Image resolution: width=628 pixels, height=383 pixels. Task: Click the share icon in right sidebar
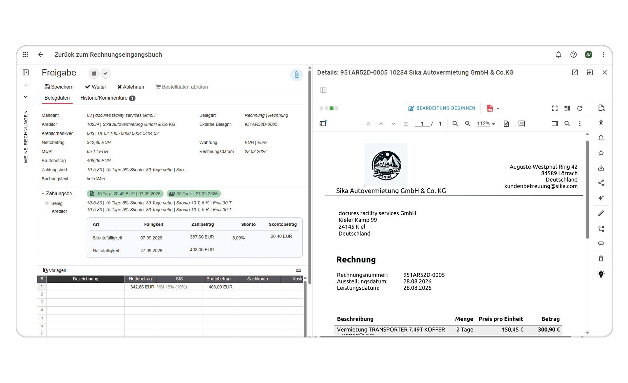tap(601, 183)
